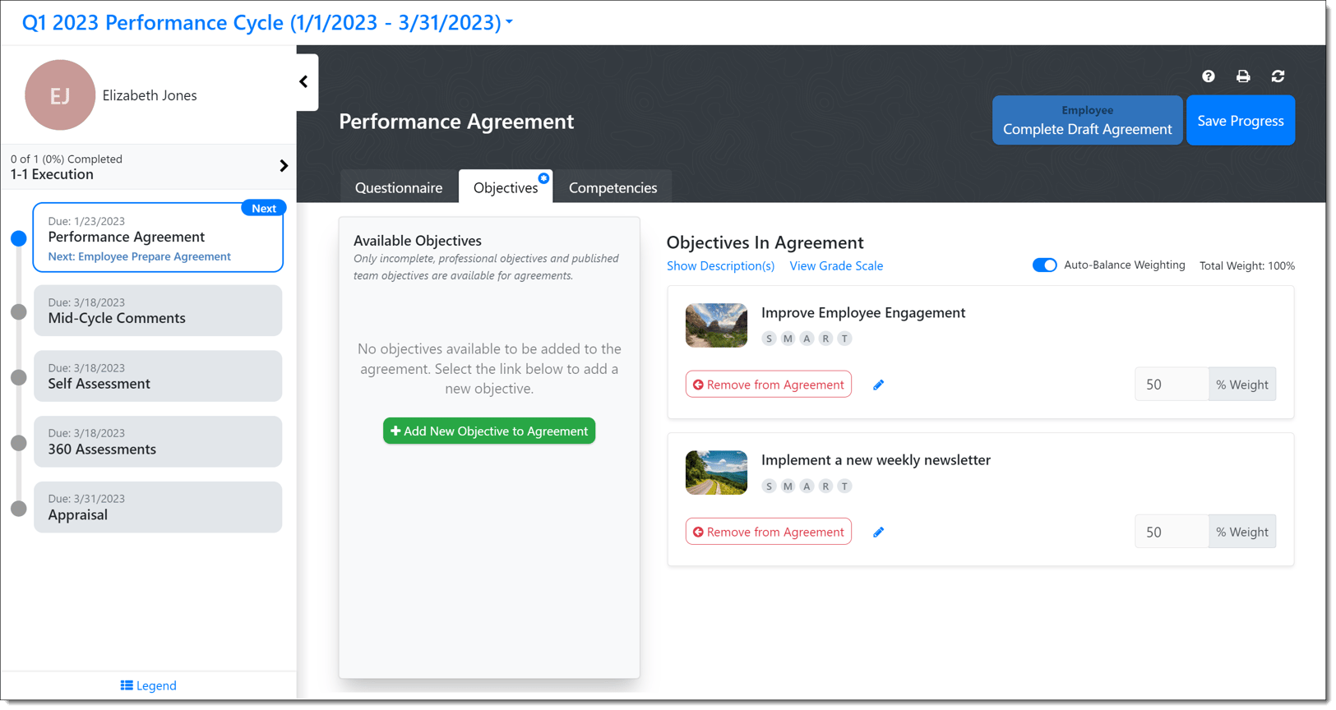Open the Appraisal step
Viewport: 1336px width, 710px height.
[x=158, y=507]
